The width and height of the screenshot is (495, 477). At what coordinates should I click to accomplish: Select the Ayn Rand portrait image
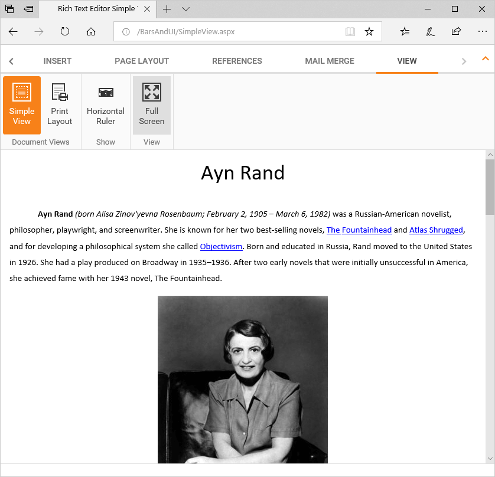pos(242,380)
